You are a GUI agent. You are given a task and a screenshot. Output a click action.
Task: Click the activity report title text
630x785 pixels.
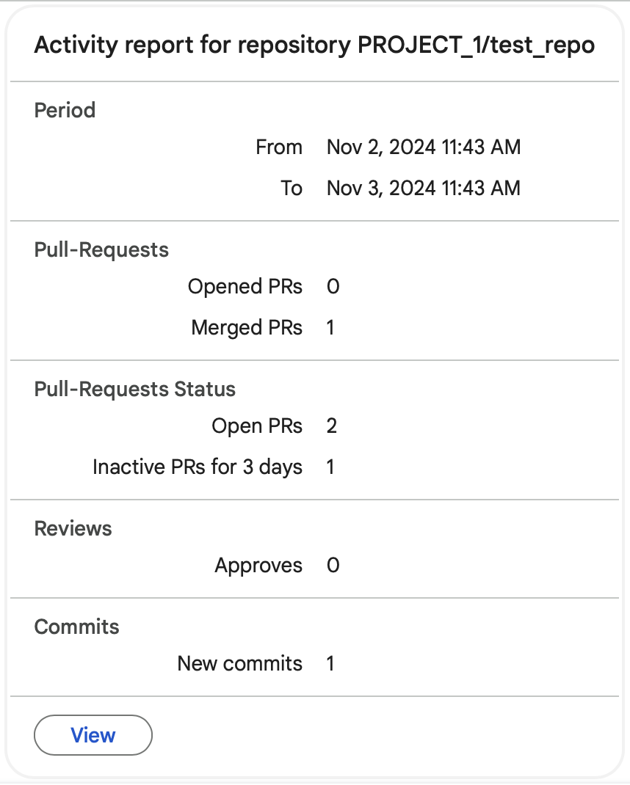point(314,45)
